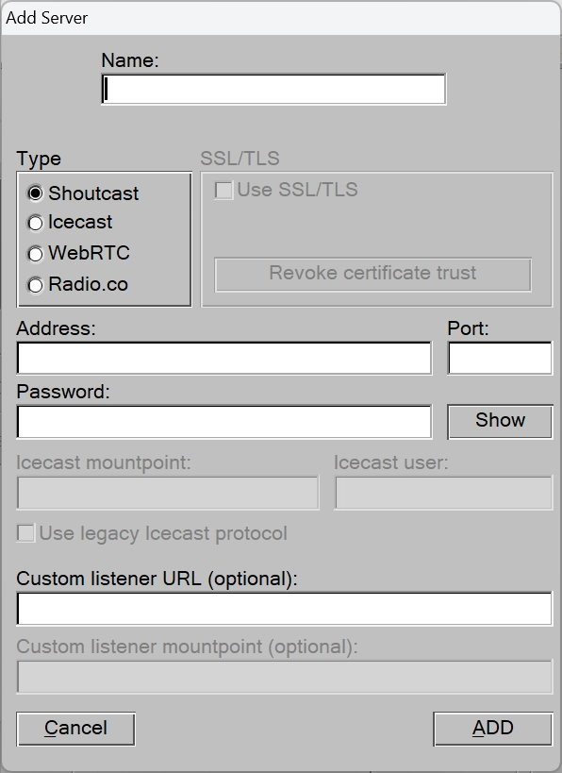Click the Icecast mountpoint: label

[x=104, y=462]
